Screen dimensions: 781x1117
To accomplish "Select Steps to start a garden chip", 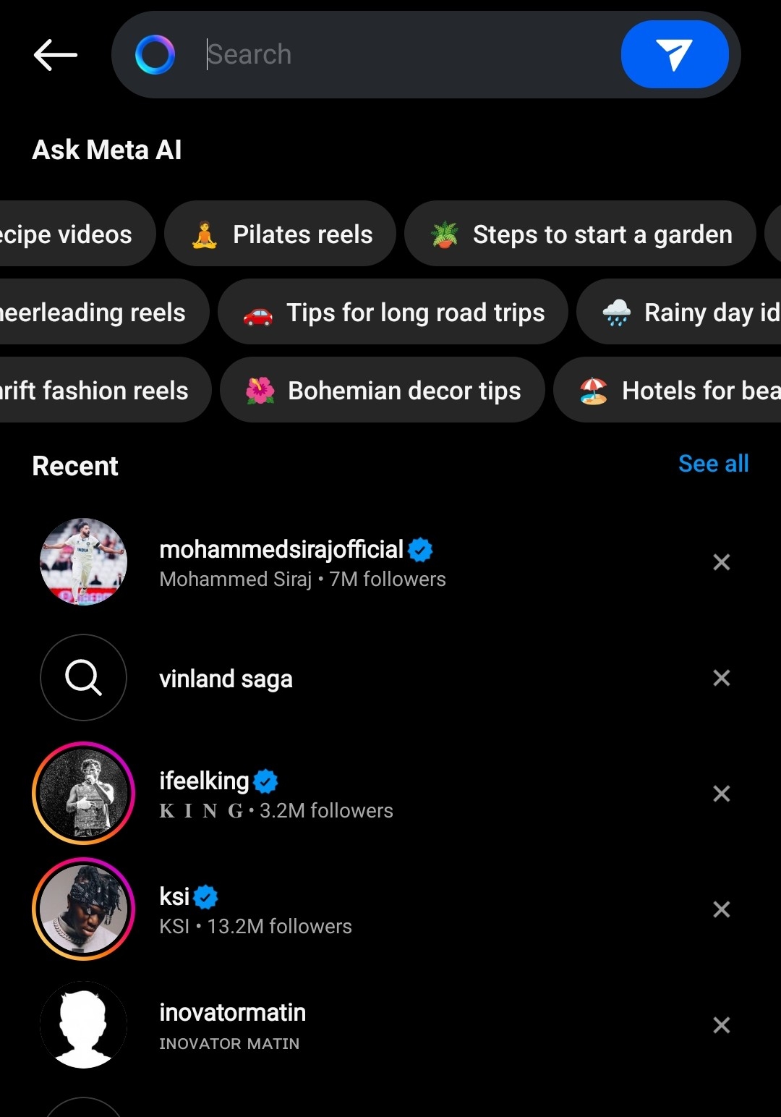I will coord(580,234).
